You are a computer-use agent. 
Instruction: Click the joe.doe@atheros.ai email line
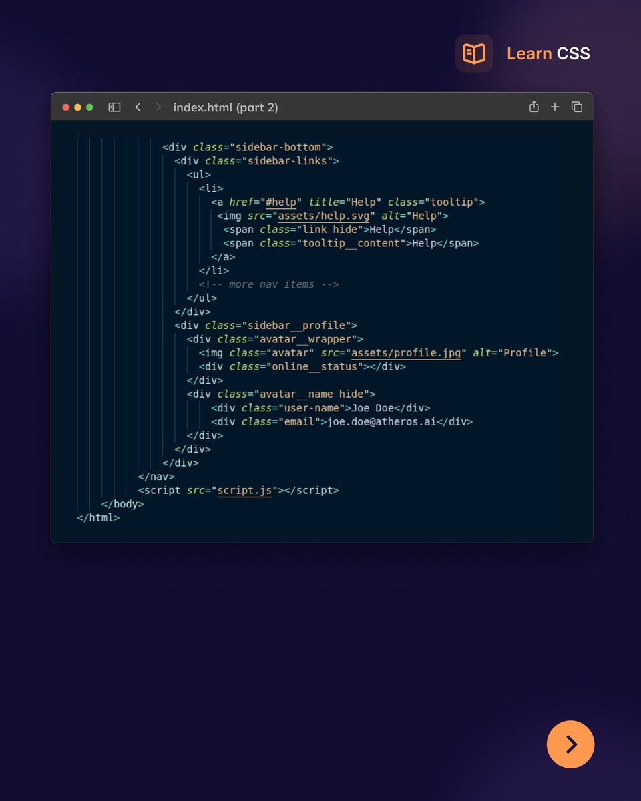click(342, 422)
